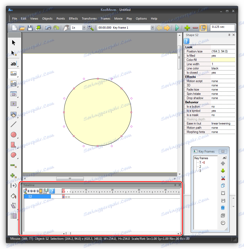
Task: Toggle the Key Frames list button in toolbar
Action: point(203,28)
